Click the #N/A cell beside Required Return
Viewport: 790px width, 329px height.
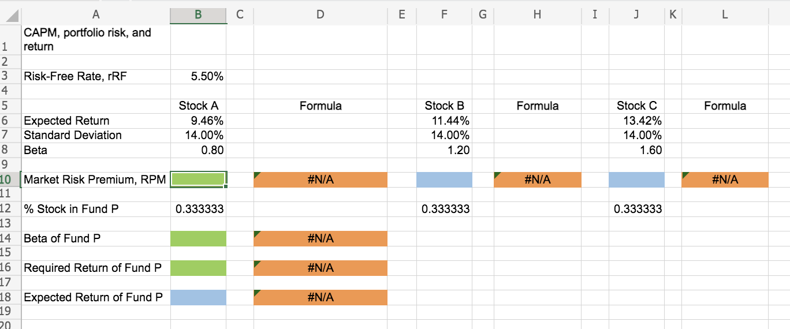pos(321,268)
